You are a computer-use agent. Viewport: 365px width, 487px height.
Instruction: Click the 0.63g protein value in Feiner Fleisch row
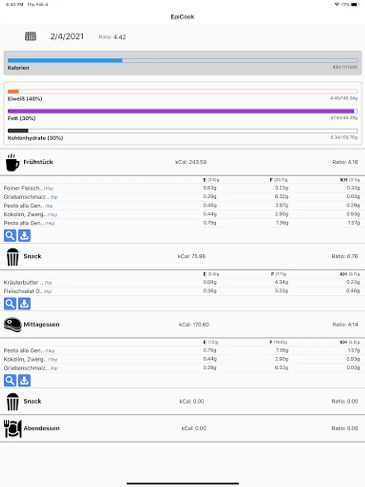point(210,188)
